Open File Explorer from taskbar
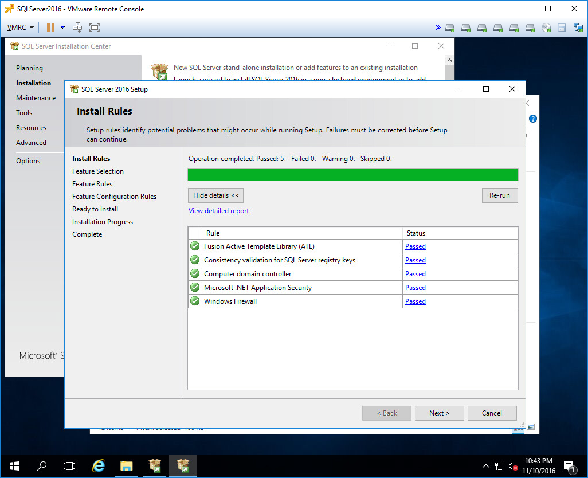The image size is (588, 478). [x=127, y=466]
